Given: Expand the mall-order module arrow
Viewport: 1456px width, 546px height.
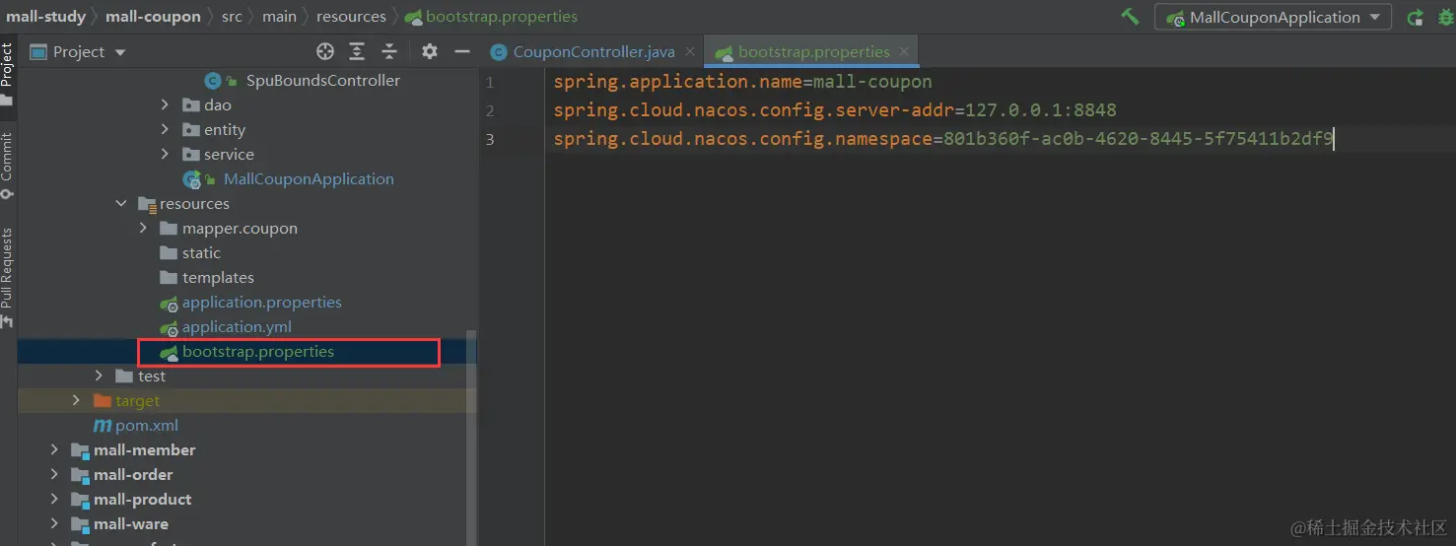Looking at the screenshot, I should tap(55, 475).
